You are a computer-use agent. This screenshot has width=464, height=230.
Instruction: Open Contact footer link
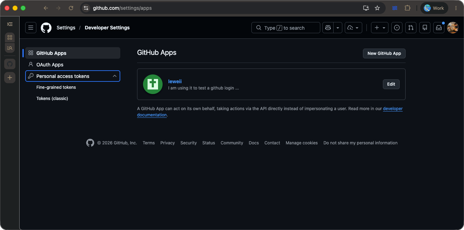272,143
